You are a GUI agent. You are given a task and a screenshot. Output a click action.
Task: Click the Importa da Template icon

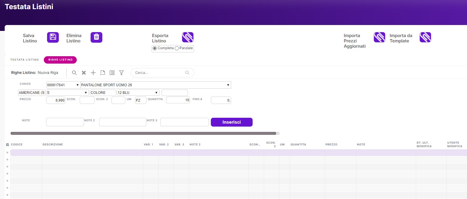(425, 37)
